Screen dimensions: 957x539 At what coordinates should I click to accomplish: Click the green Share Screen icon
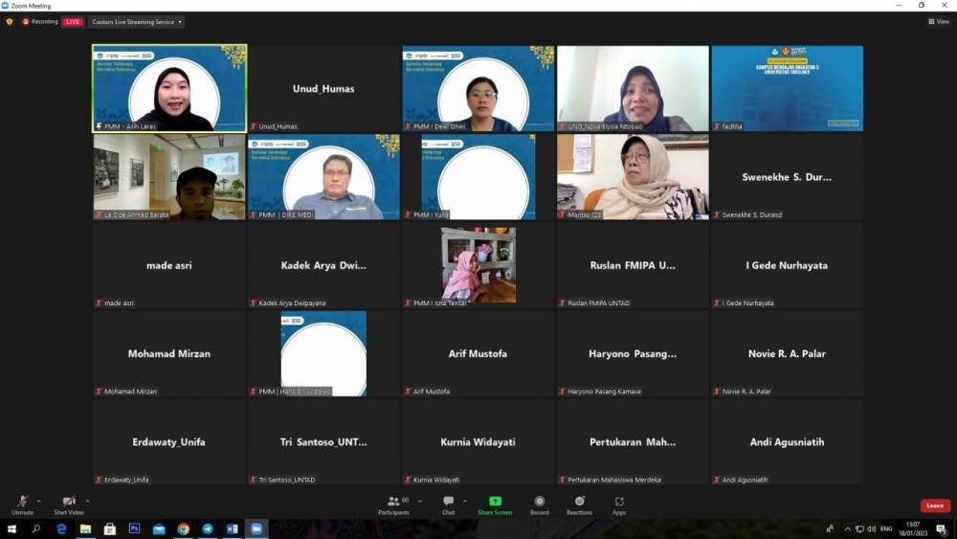coord(495,502)
